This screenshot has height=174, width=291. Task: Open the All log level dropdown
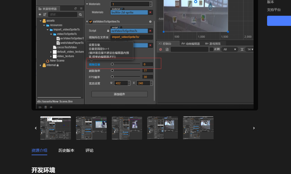coord(230,49)
